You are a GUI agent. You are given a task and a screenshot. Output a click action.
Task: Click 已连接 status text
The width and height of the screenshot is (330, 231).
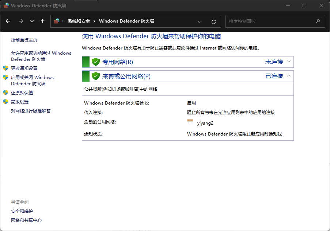[274, 76]
